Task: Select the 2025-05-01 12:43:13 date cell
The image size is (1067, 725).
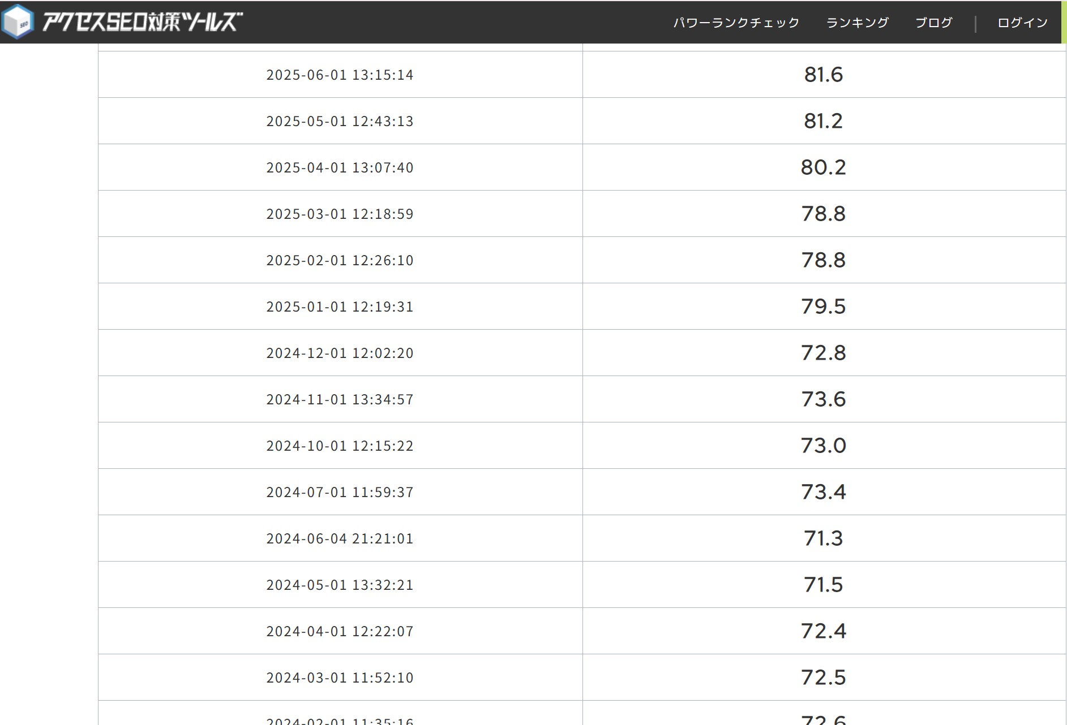Action: tap(340, 121)
